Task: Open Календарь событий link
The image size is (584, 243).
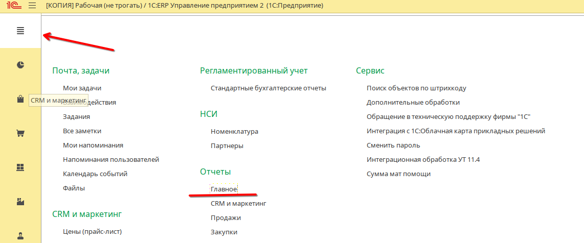Action: click(95, 174)
